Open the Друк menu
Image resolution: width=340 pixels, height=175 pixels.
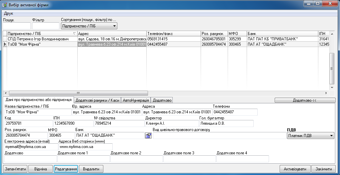pos(8,14)
